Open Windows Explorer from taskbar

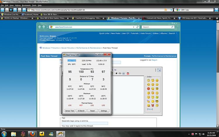(x=13, y=134)
